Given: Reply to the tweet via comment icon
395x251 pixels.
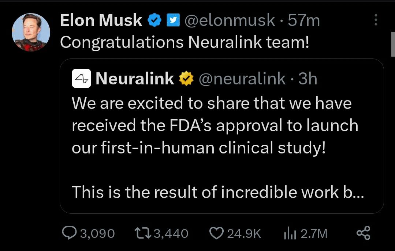Looking at the screenshot, I should click(x=68, y=233).
